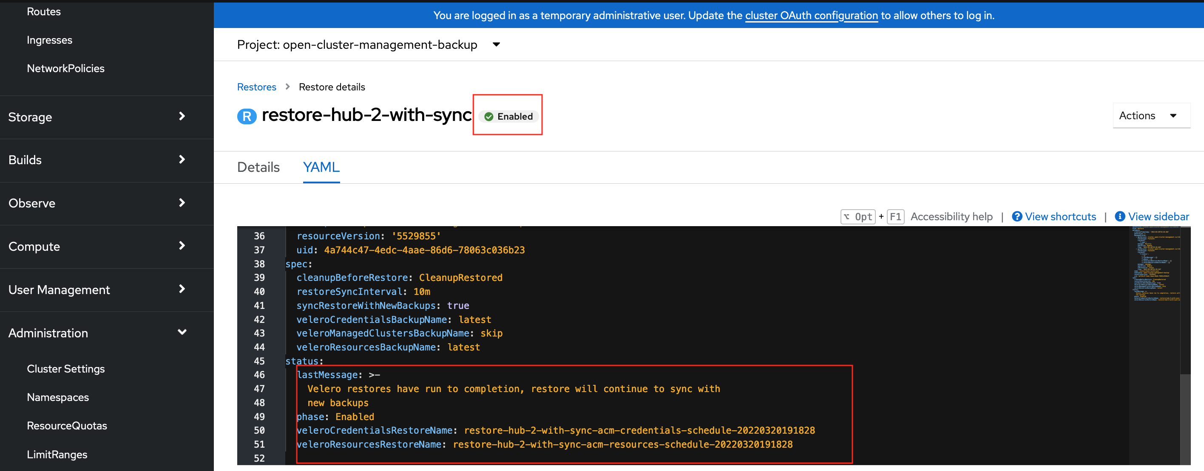
Task: Click the green Enabled status check icon
Action: click(x=488, y=117)
